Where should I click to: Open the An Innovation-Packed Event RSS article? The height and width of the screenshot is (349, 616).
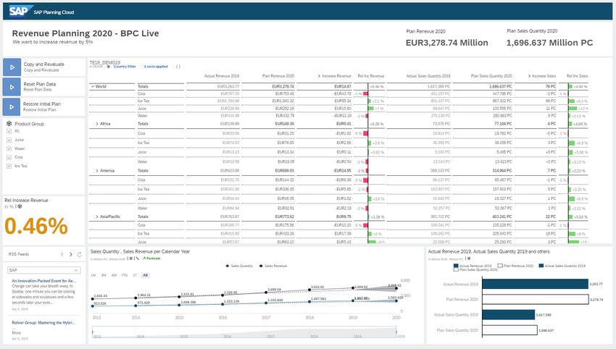[x=43, y=281]
